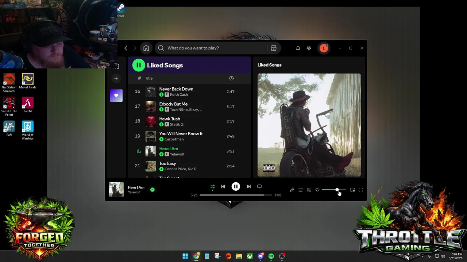
Task: Open Gas Station Simulator desktop shortcut
Action: pos(9,83)
